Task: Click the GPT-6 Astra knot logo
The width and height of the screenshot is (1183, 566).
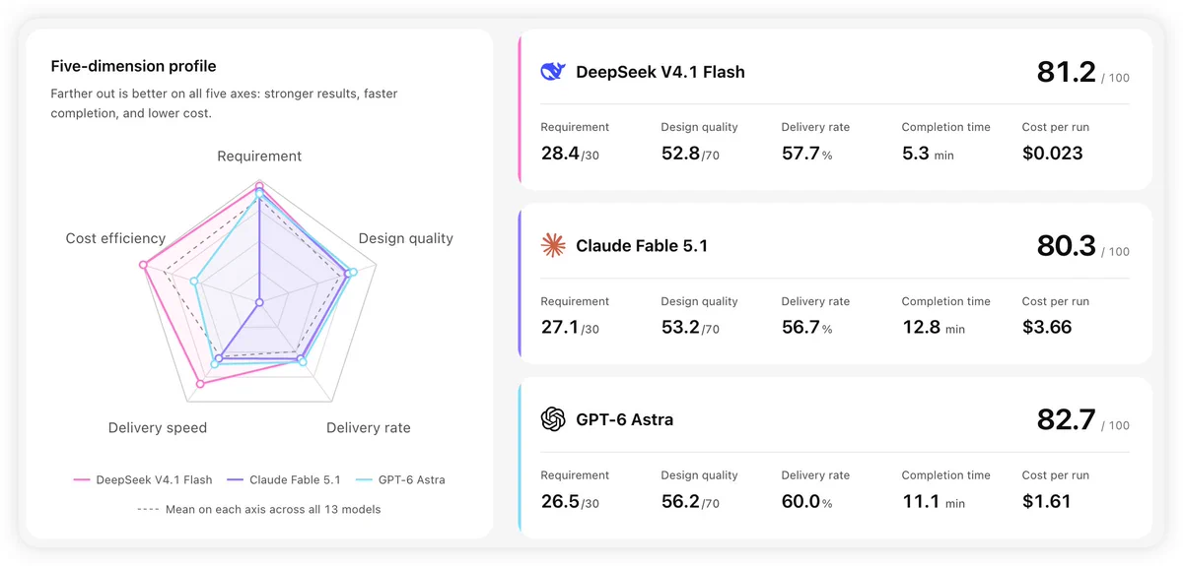Action: click(553, 419)
